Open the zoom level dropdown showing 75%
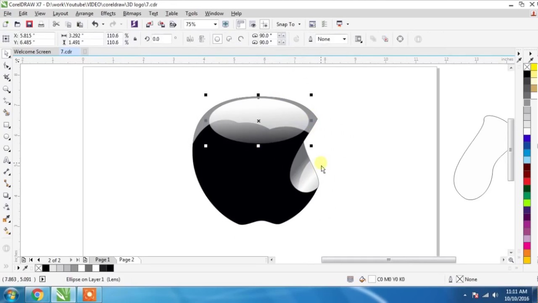The image size is (538, 303). (215, 24)
